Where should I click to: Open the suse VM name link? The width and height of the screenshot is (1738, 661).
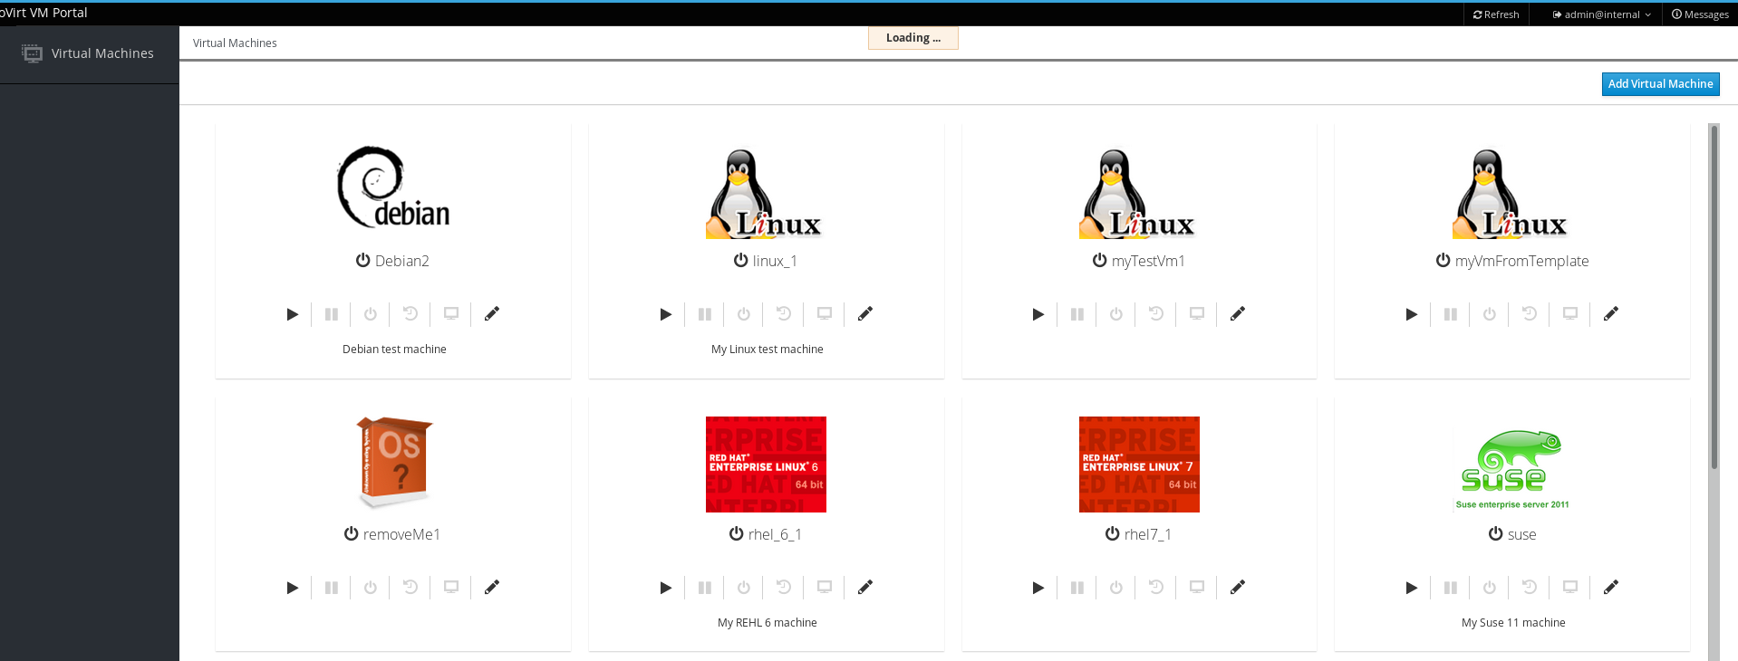pos(1521,534)
